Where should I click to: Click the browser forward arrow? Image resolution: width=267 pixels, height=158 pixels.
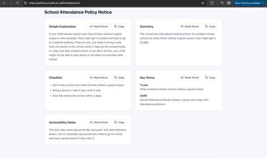[11, 3]
